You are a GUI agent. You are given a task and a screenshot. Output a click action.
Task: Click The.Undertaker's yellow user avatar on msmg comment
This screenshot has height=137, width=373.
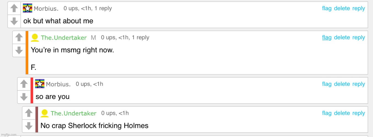[x=35, y=38]
